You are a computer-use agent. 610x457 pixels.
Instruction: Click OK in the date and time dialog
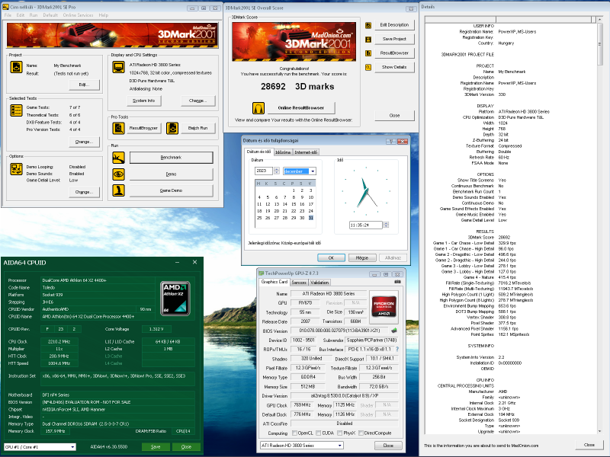[x=331, y=257]
